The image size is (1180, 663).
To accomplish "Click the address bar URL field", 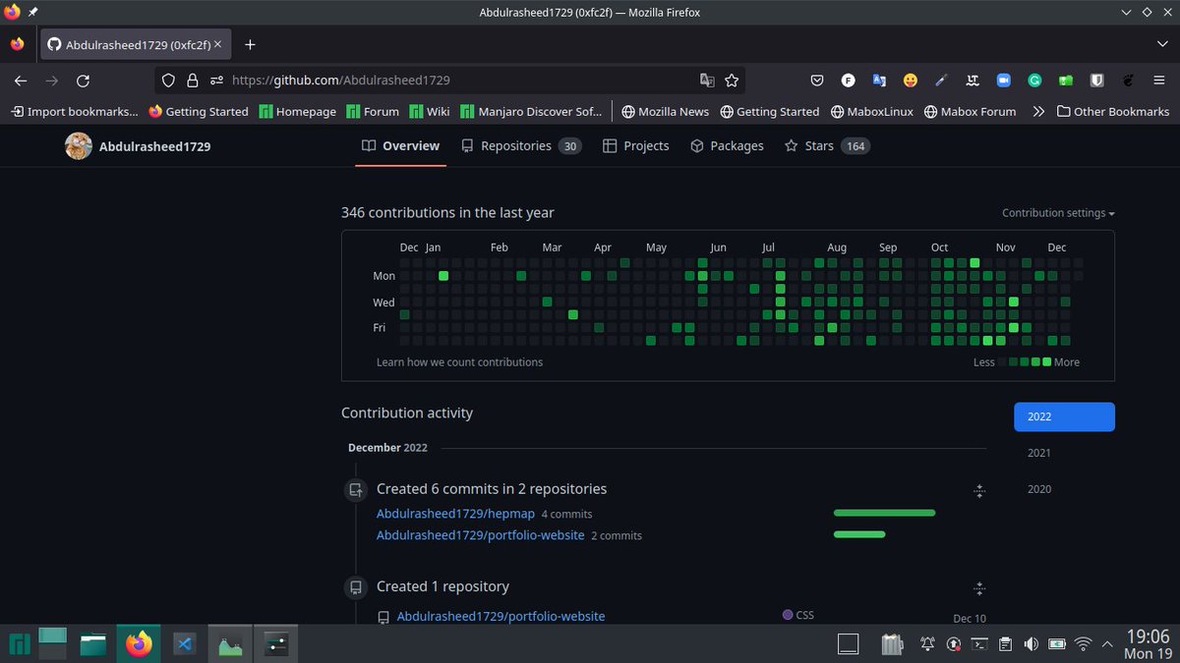I will tap(448, 81).
